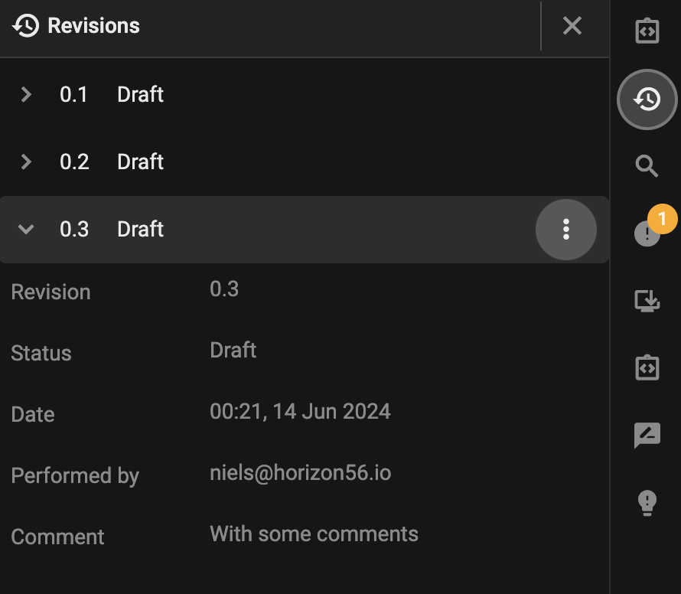Click the Revisions history icon in panel header
681x594 pixels.
(24, 25)
